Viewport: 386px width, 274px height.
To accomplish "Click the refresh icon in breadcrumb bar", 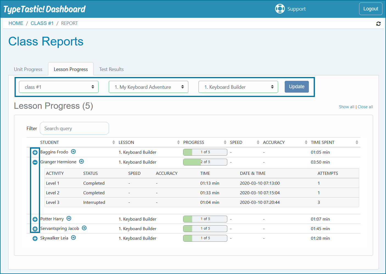I will coord(378,24).
